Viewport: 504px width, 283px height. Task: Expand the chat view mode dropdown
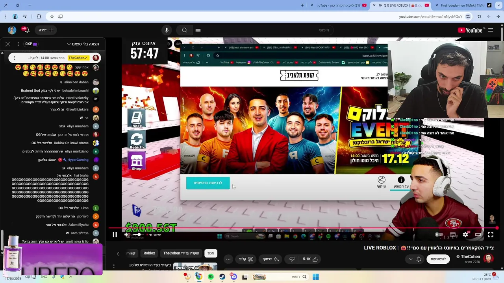(x=83, y=44)
